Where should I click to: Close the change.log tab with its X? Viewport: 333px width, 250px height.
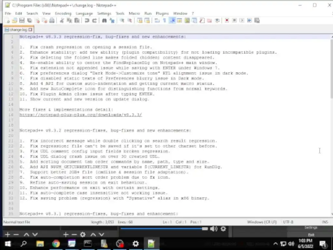30,30
